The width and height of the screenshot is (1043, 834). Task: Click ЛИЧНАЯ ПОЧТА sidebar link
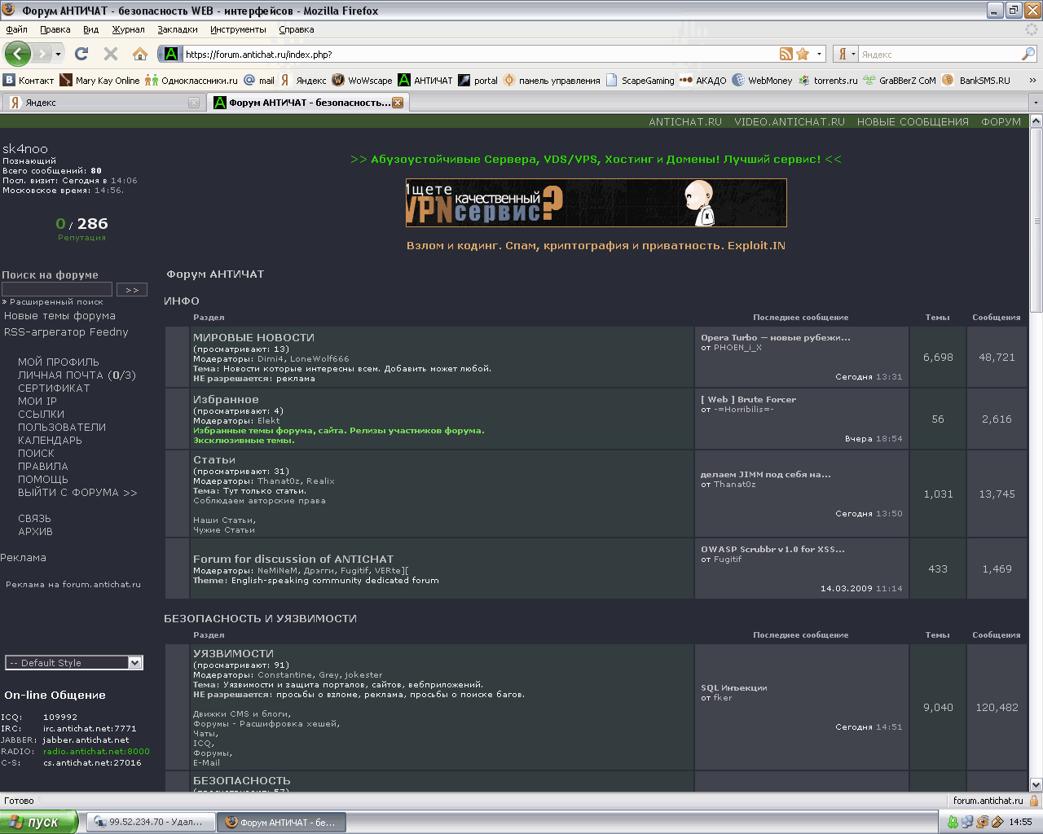point(77,375)
